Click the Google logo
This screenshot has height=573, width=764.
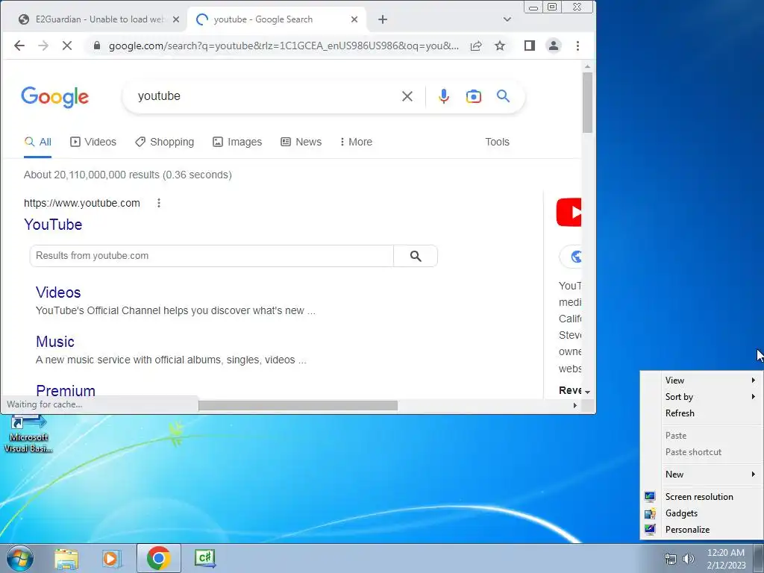pyautogui.click(x=54, y=96)
